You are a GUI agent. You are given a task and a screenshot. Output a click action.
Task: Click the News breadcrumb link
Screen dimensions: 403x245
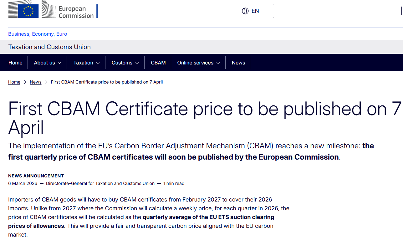36,82
